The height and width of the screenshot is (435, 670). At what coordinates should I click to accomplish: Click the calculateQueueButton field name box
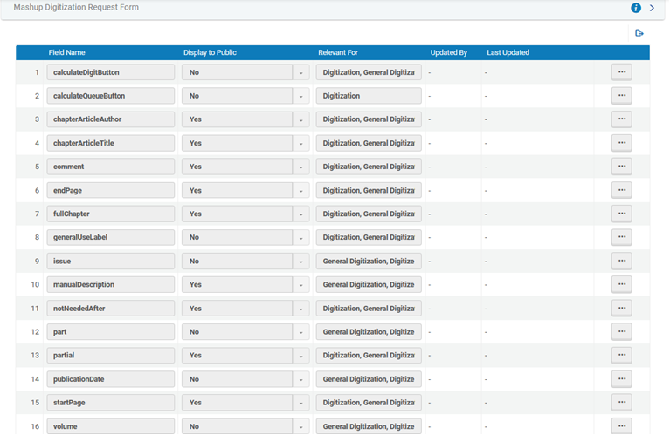[111, 96]
